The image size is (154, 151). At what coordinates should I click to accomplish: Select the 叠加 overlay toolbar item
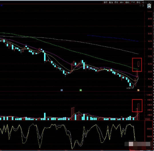(x=111, y=2)
